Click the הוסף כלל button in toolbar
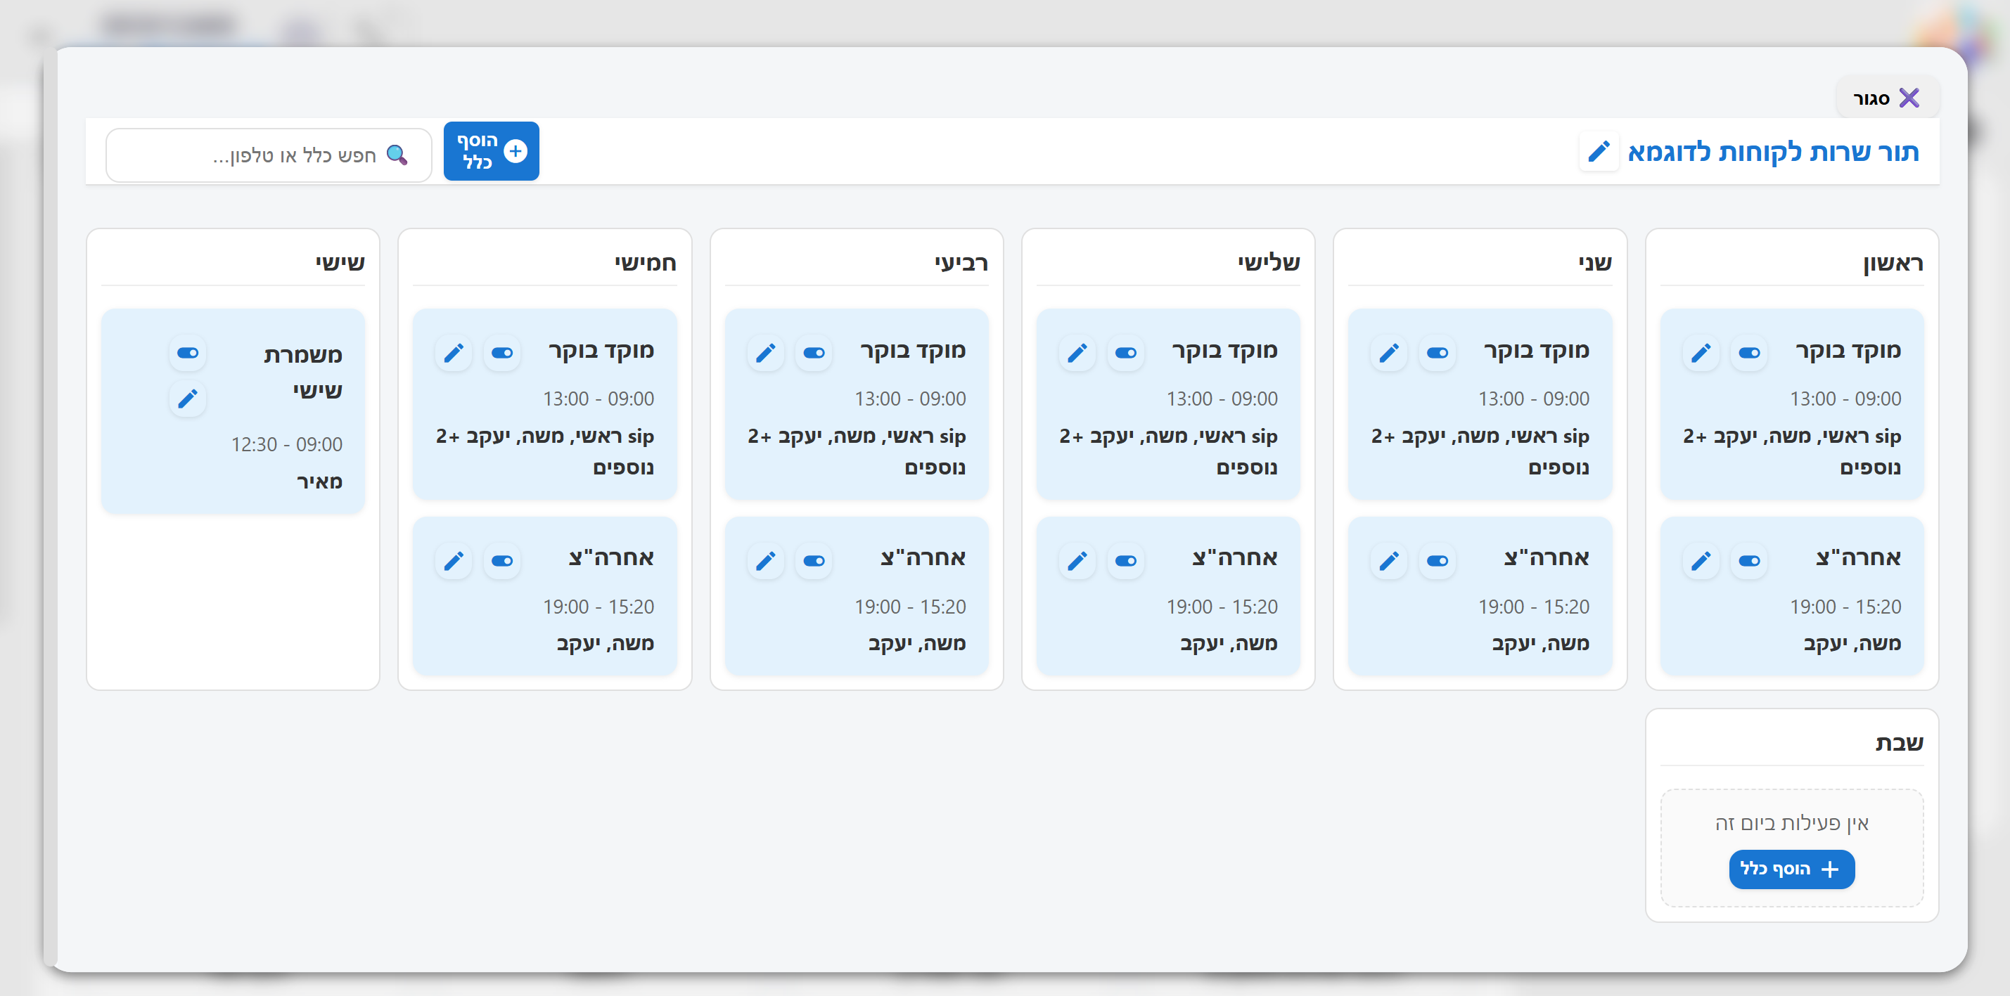The width and height of the screenshot is (2010, 996). [x=491, y=151]
